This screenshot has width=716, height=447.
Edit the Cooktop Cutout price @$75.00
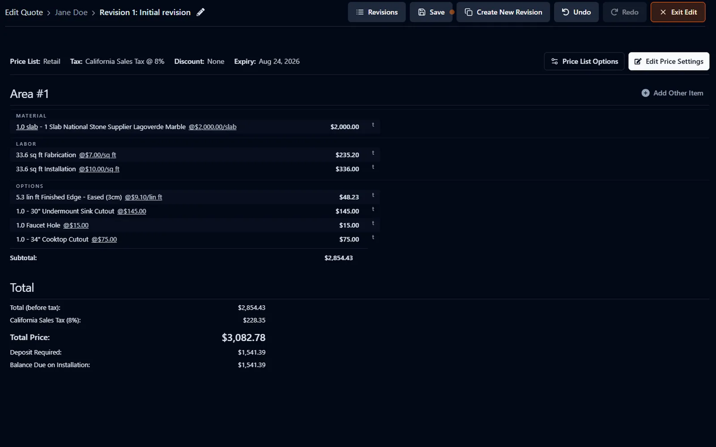pos(104,239)
